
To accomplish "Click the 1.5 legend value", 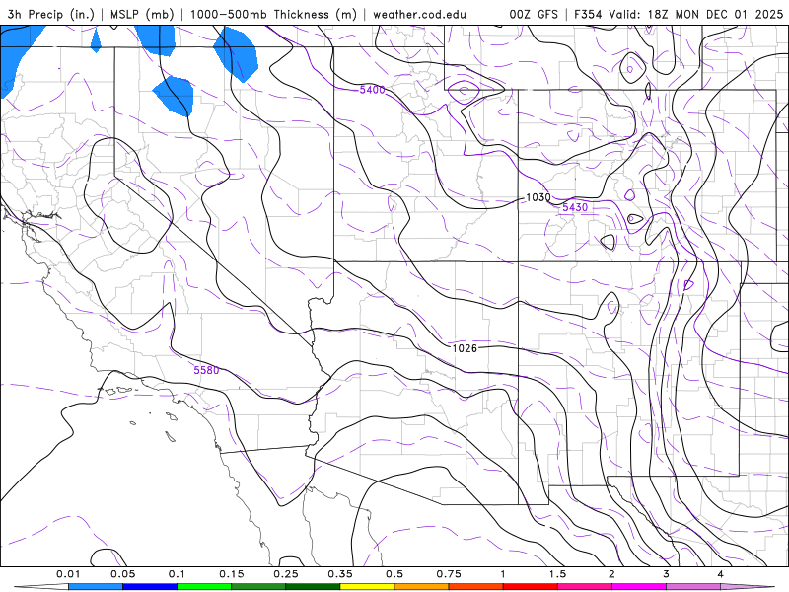I will (557, 574).
